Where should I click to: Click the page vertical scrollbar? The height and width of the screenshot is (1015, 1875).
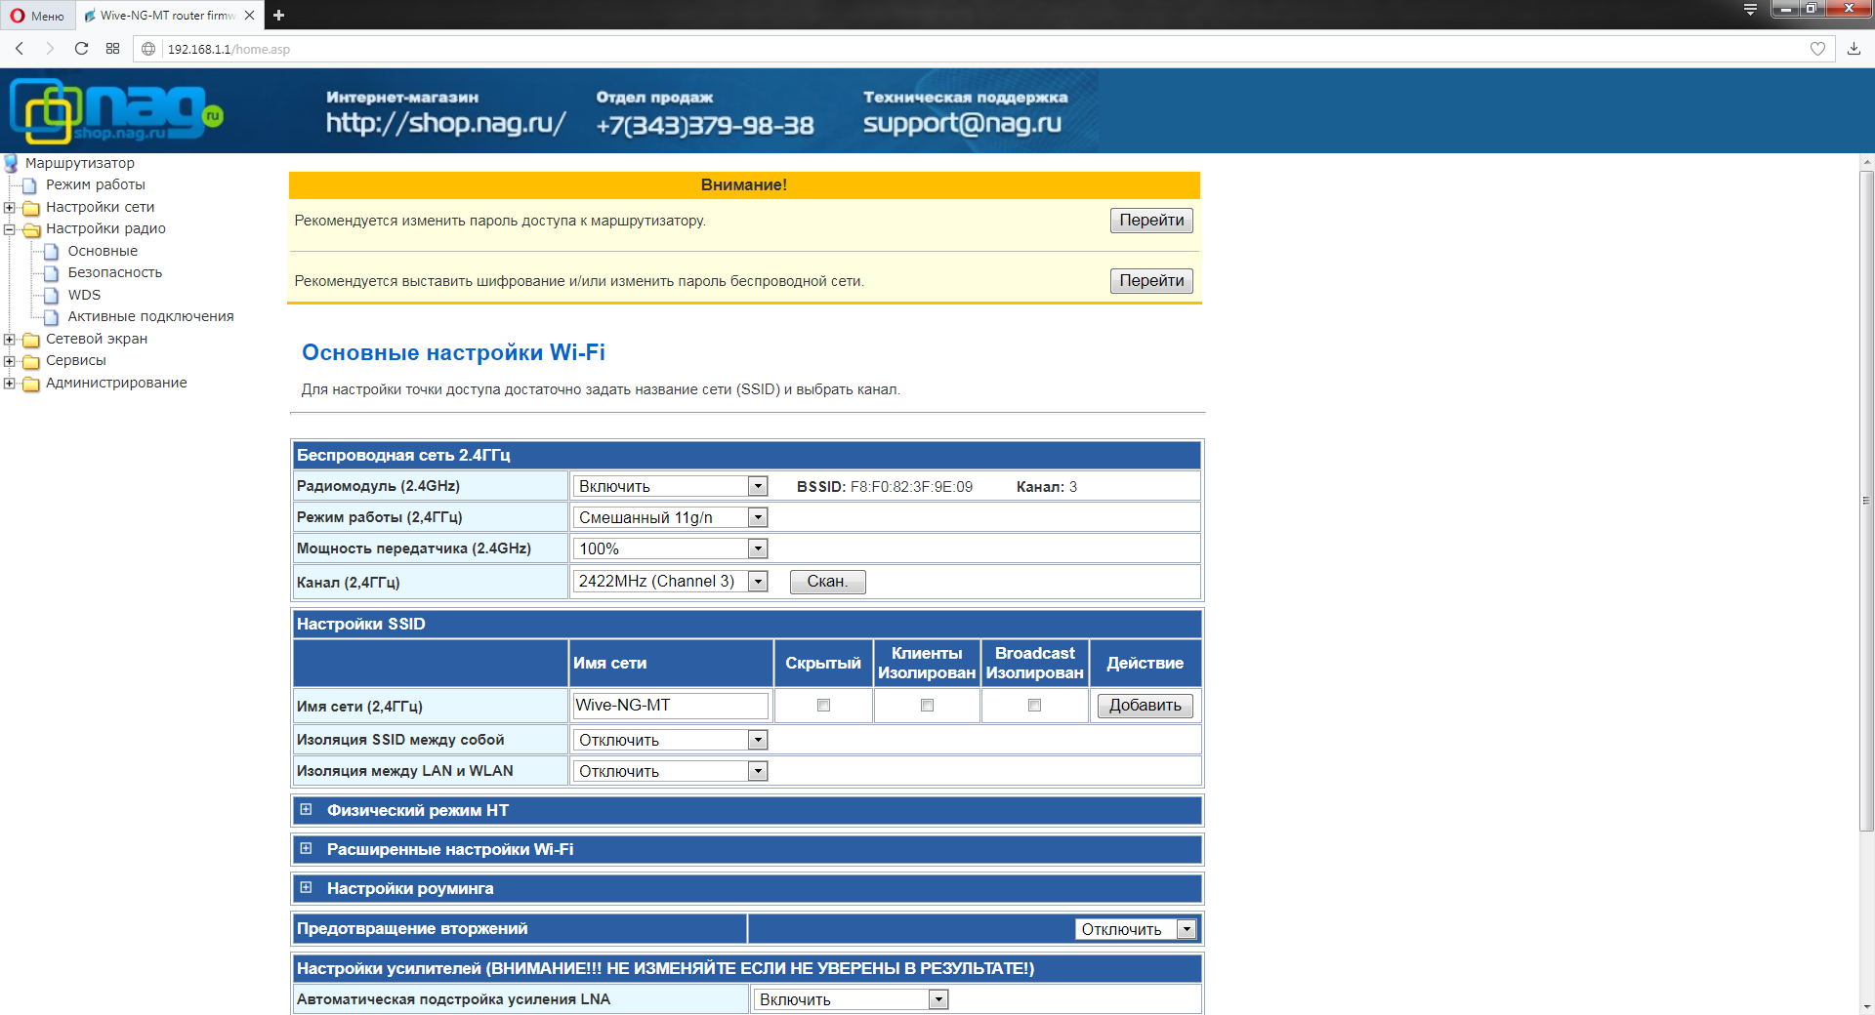pos(1866,502)
